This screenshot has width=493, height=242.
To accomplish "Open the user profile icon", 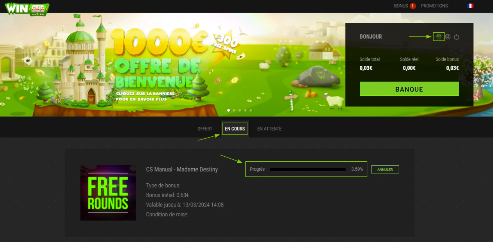I will click(x=448, y=37).
